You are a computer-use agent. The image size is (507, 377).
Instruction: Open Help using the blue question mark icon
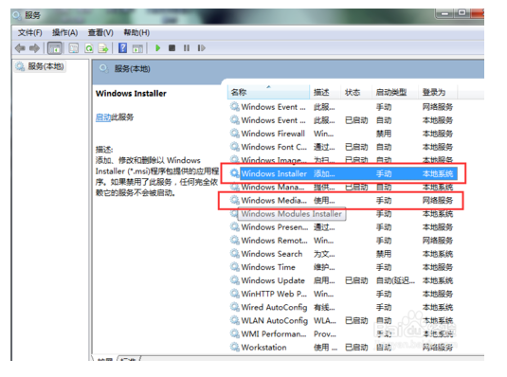tap(123, 48)
